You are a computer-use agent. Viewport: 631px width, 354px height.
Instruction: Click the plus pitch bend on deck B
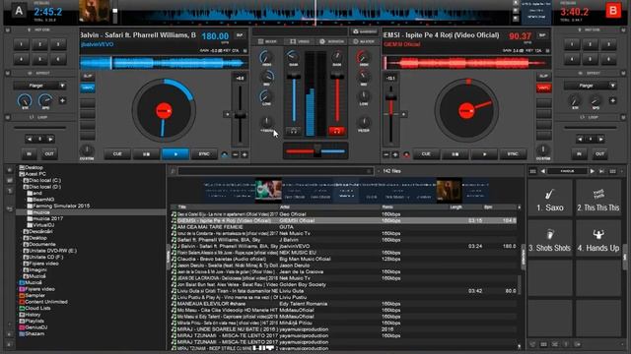click(395, 154)
